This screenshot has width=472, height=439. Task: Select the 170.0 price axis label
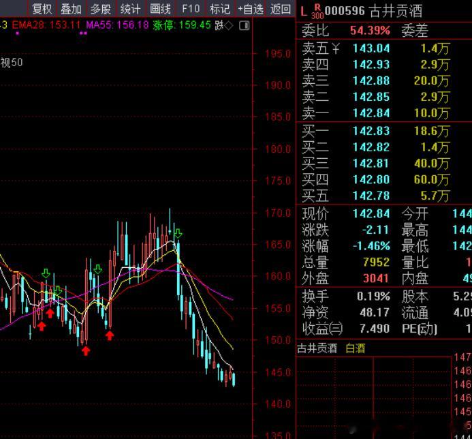pos(278,213)
